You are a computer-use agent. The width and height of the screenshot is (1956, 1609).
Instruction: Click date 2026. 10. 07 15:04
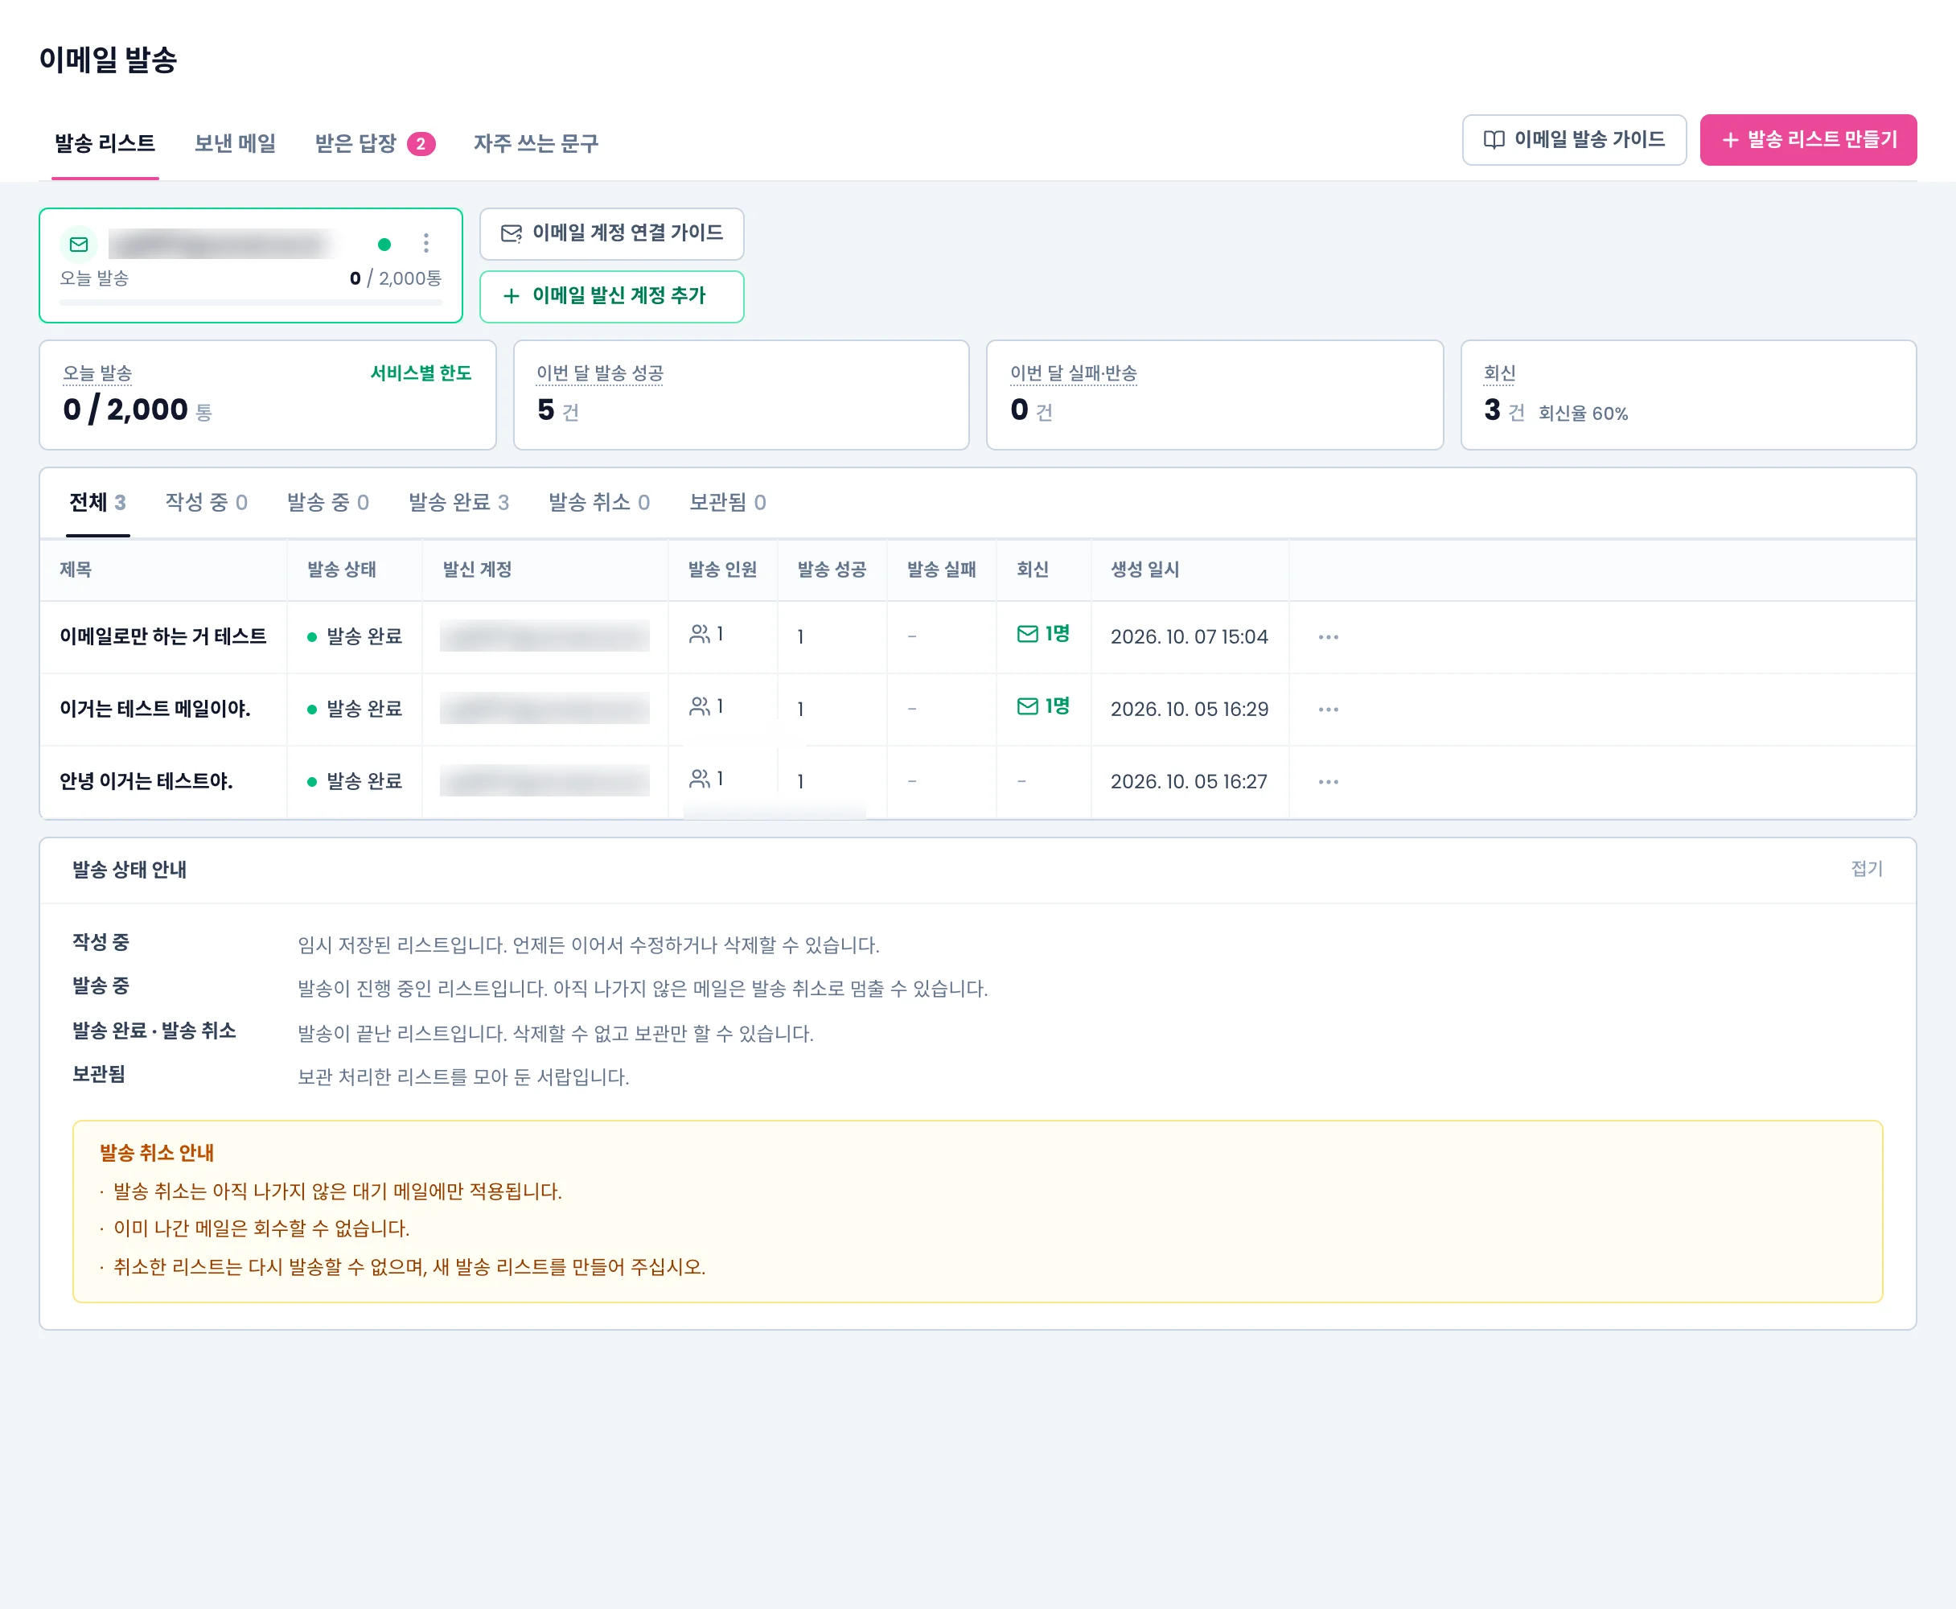1189,636
